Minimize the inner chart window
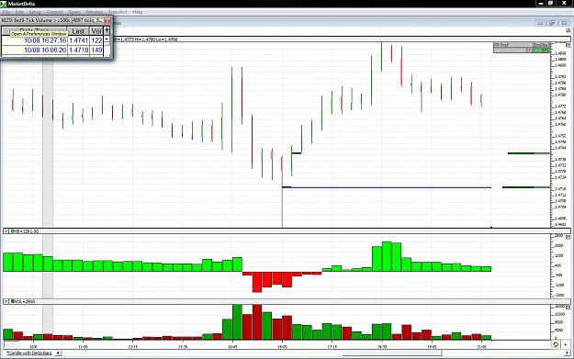Viewport: 574px width, 359px height. click(540, 23)
